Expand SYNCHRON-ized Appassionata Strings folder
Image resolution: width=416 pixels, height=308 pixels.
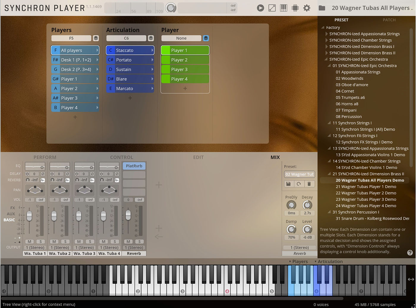pyautogui.click(x=327, y=34)
